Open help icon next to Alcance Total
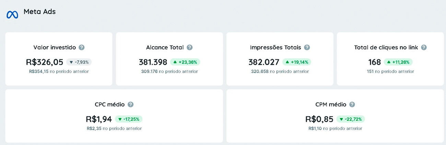Screen dimensions: 446x145 point(190,47)
